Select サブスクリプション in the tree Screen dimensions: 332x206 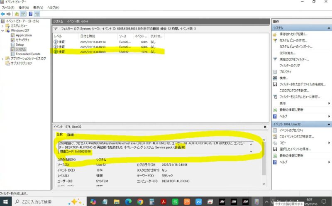click(x=22, y=63)
